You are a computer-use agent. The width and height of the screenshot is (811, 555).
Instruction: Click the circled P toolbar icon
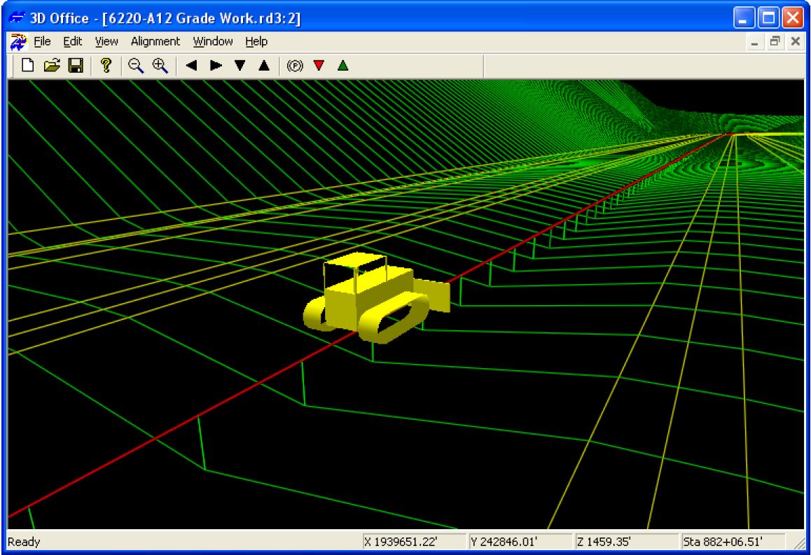[295, 66]
